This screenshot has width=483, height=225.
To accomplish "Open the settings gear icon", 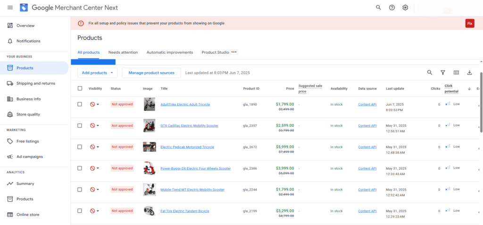I will (405, 8).
